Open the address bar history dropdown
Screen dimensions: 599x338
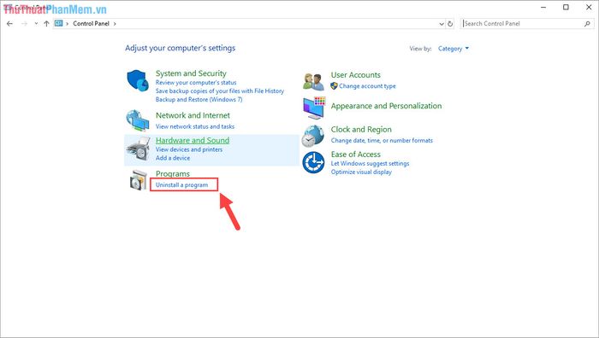[x=442, y=24]
